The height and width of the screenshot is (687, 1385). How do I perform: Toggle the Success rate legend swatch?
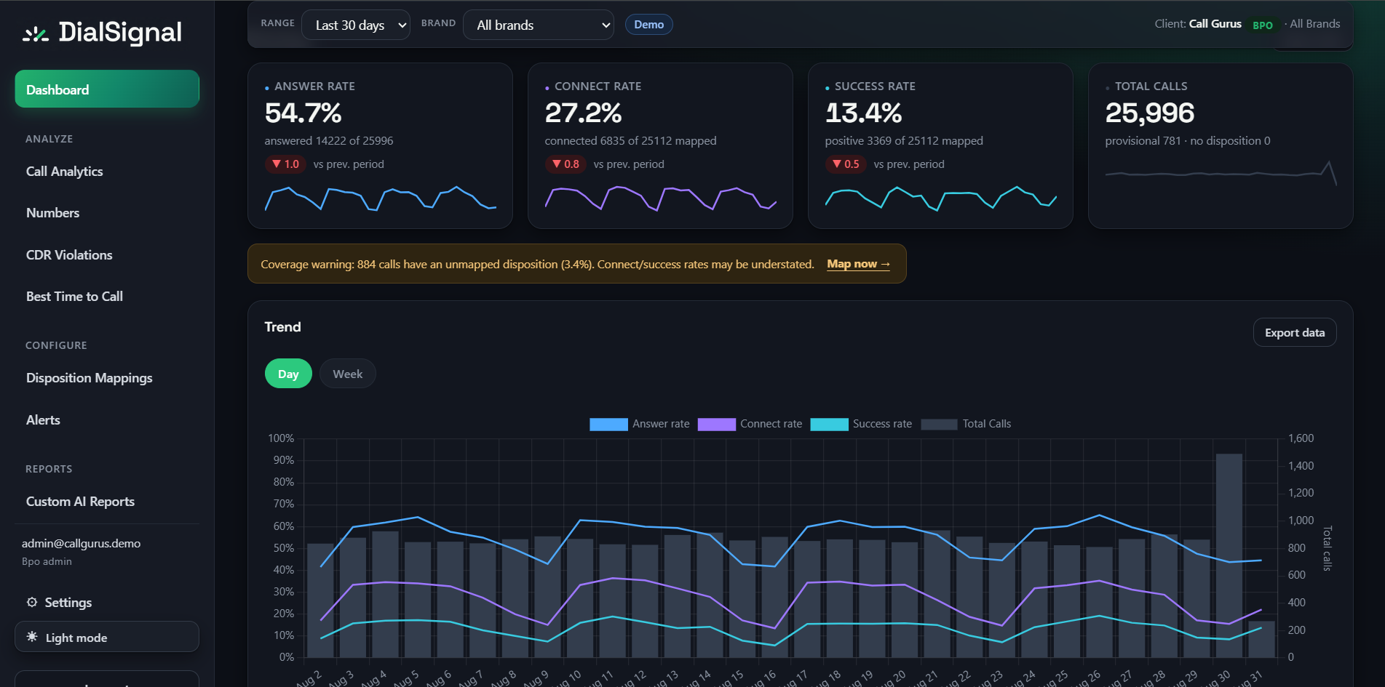829,424
